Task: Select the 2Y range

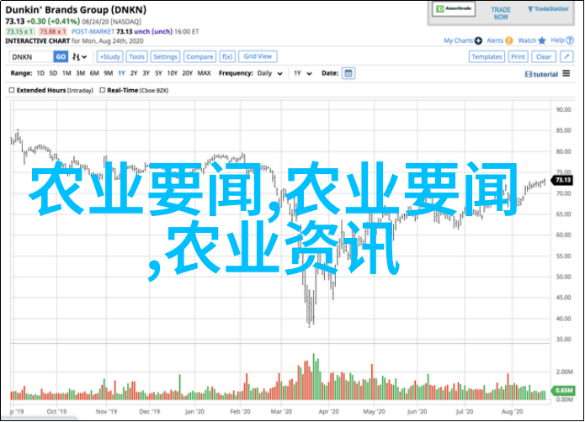Action: coord(134,73)
